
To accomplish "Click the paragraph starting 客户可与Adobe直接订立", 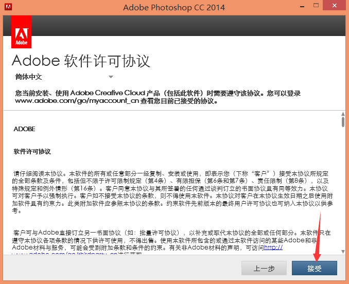I will tap(171, 242).
